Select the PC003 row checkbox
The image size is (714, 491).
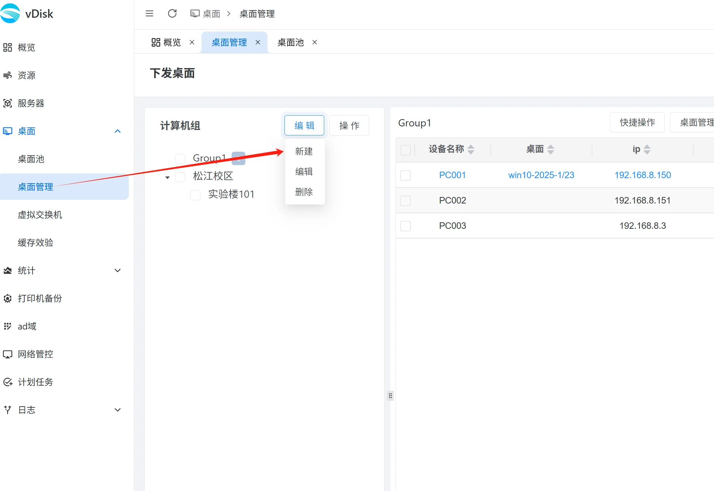406,226
